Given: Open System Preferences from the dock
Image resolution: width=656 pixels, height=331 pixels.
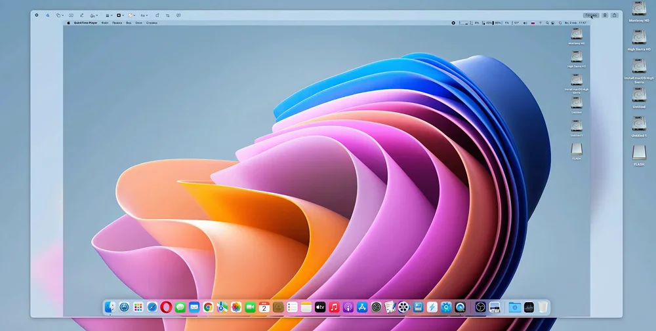Looking at the screenshot, I should 376,307.
